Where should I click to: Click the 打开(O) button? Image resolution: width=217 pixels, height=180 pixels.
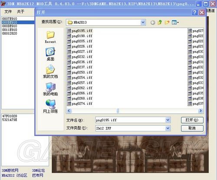[192, 120]
